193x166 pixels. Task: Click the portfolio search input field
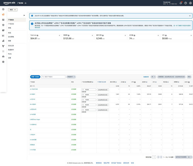(x=53, y=77)
